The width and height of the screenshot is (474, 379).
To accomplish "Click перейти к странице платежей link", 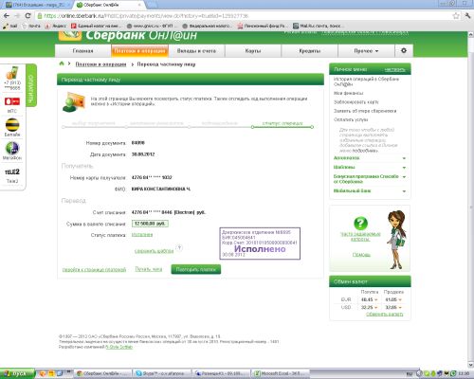I will point(94,269).
